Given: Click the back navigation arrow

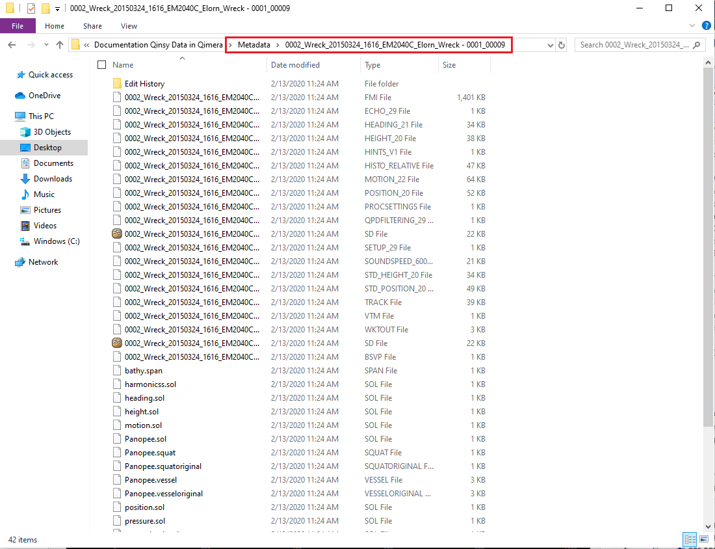Looking at the screenshot, I should [x=12, y=45].
